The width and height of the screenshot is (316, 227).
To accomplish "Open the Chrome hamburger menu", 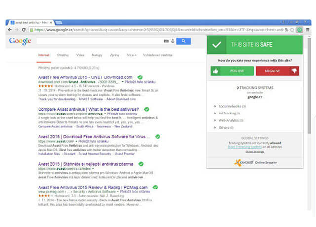I will [307, 30].
